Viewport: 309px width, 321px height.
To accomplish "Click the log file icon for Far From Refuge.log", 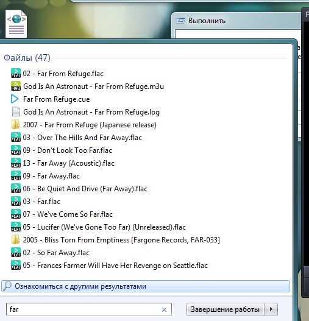I will [x=16, y=112].
